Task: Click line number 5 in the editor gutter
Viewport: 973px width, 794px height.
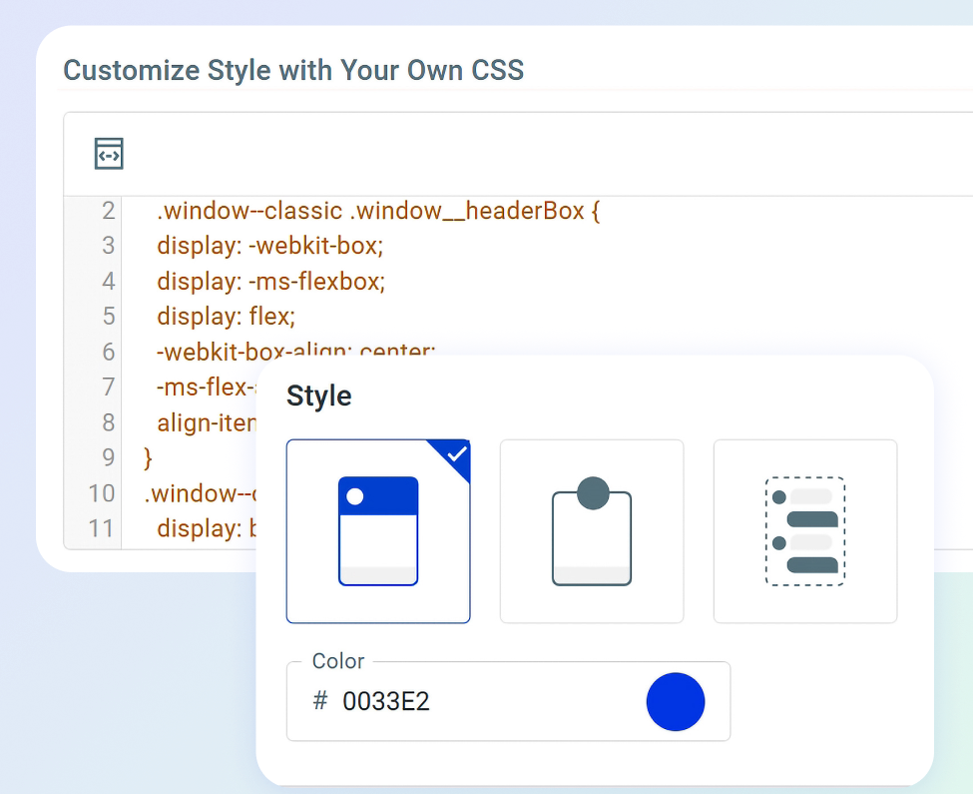Action: pyautogui.click(x=108, y=317)
